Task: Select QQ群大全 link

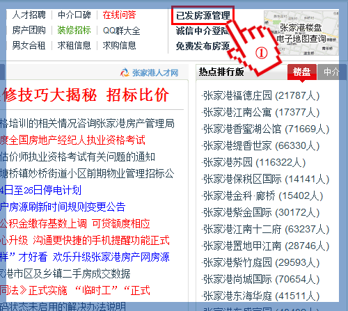Action: (122, 31)
